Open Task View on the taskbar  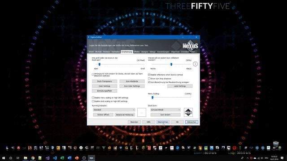point(18,158)
